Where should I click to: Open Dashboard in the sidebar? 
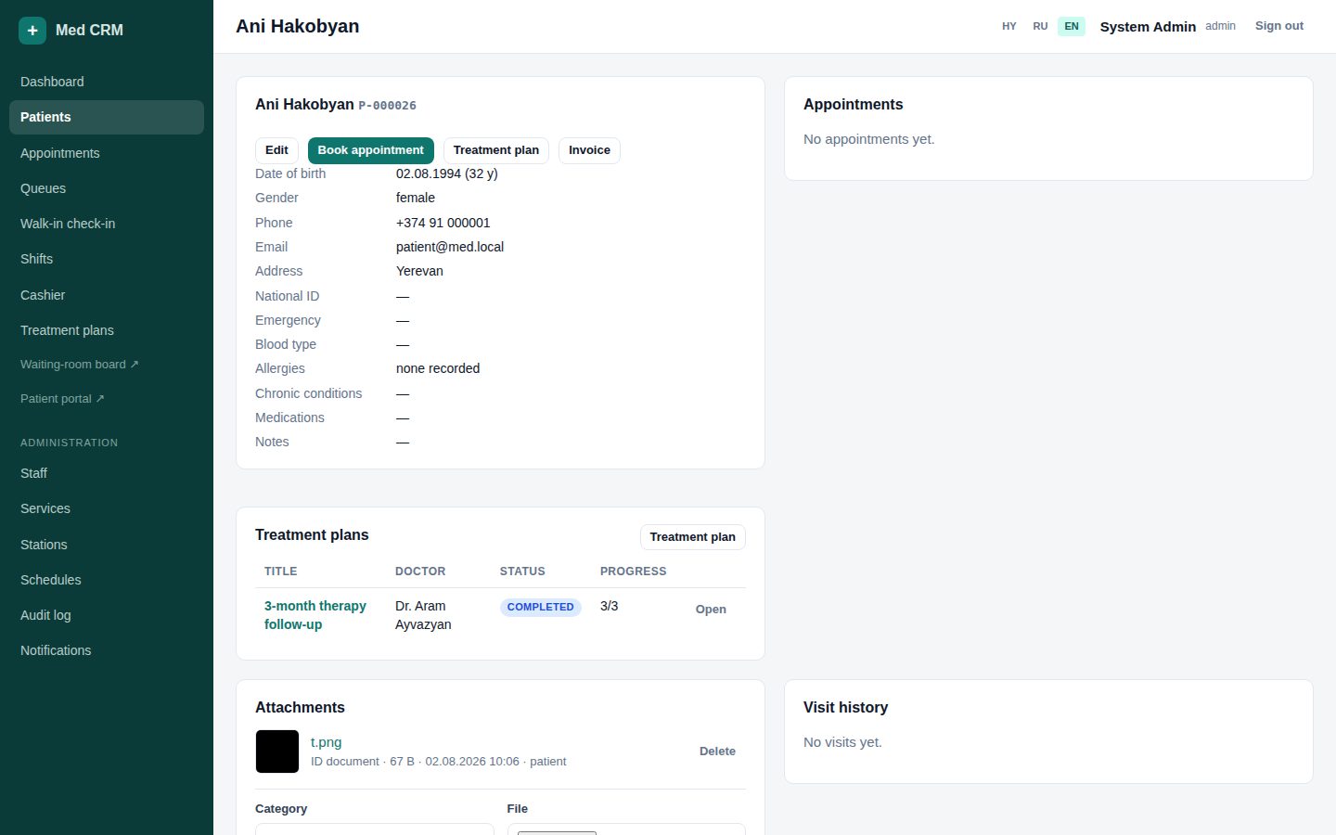click(x=107, y=82)
